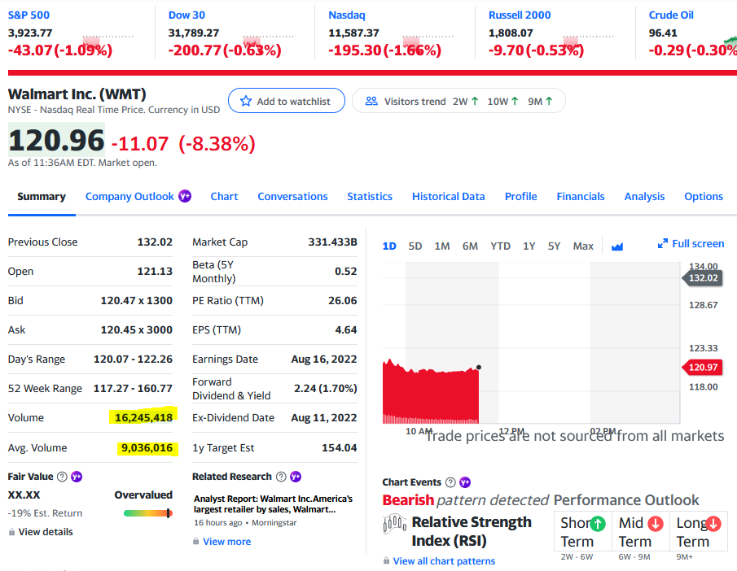Click the 9M visitors trend up arrow
The image size is (737, 571).
[549, 101]
